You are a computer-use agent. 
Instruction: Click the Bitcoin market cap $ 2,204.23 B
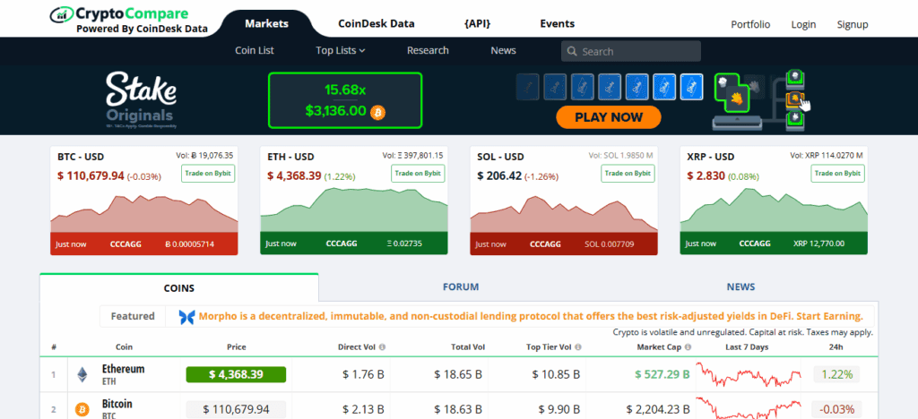pyautogui.click(x=658, y=409)
